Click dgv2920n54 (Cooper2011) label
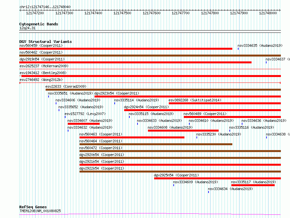 tap(102, 155)
